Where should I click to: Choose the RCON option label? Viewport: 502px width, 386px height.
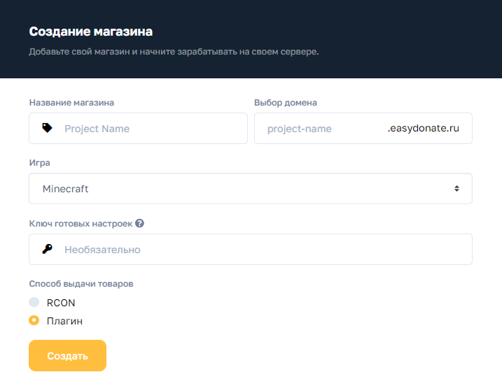[61, 303]
